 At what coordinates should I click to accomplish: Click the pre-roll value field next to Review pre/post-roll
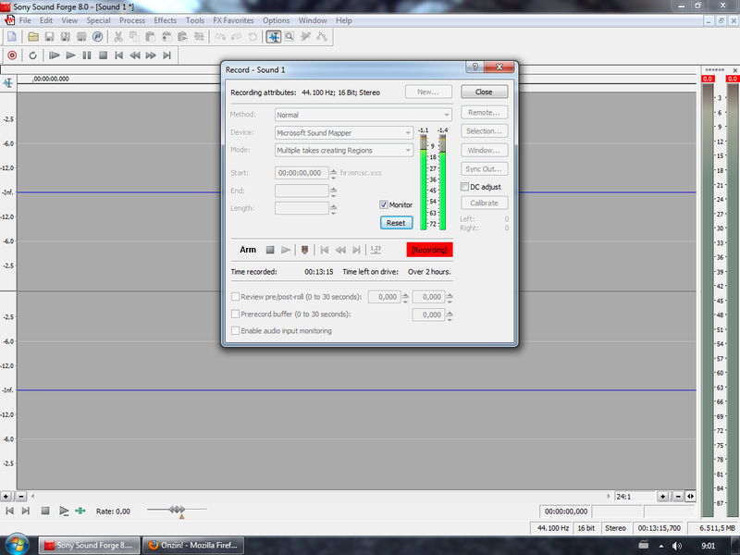point(384,297)
